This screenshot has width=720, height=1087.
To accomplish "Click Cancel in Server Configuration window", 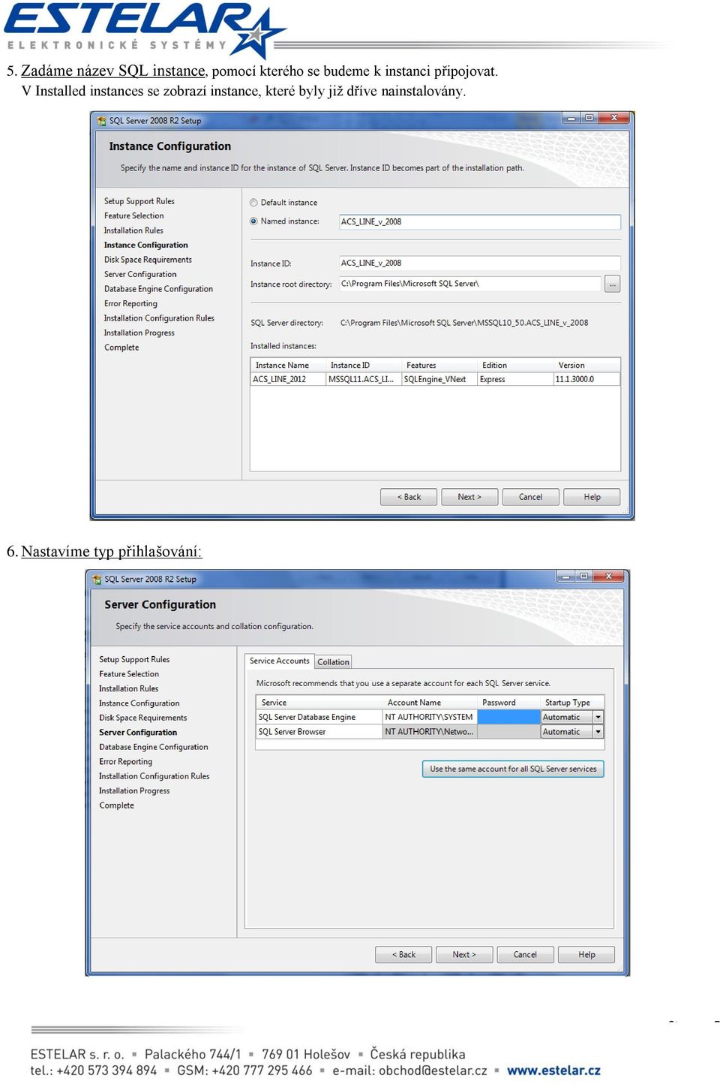I will (x=525, y=955).
